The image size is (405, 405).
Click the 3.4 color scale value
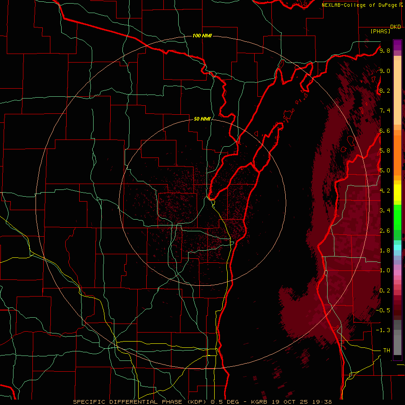point(385,211)
